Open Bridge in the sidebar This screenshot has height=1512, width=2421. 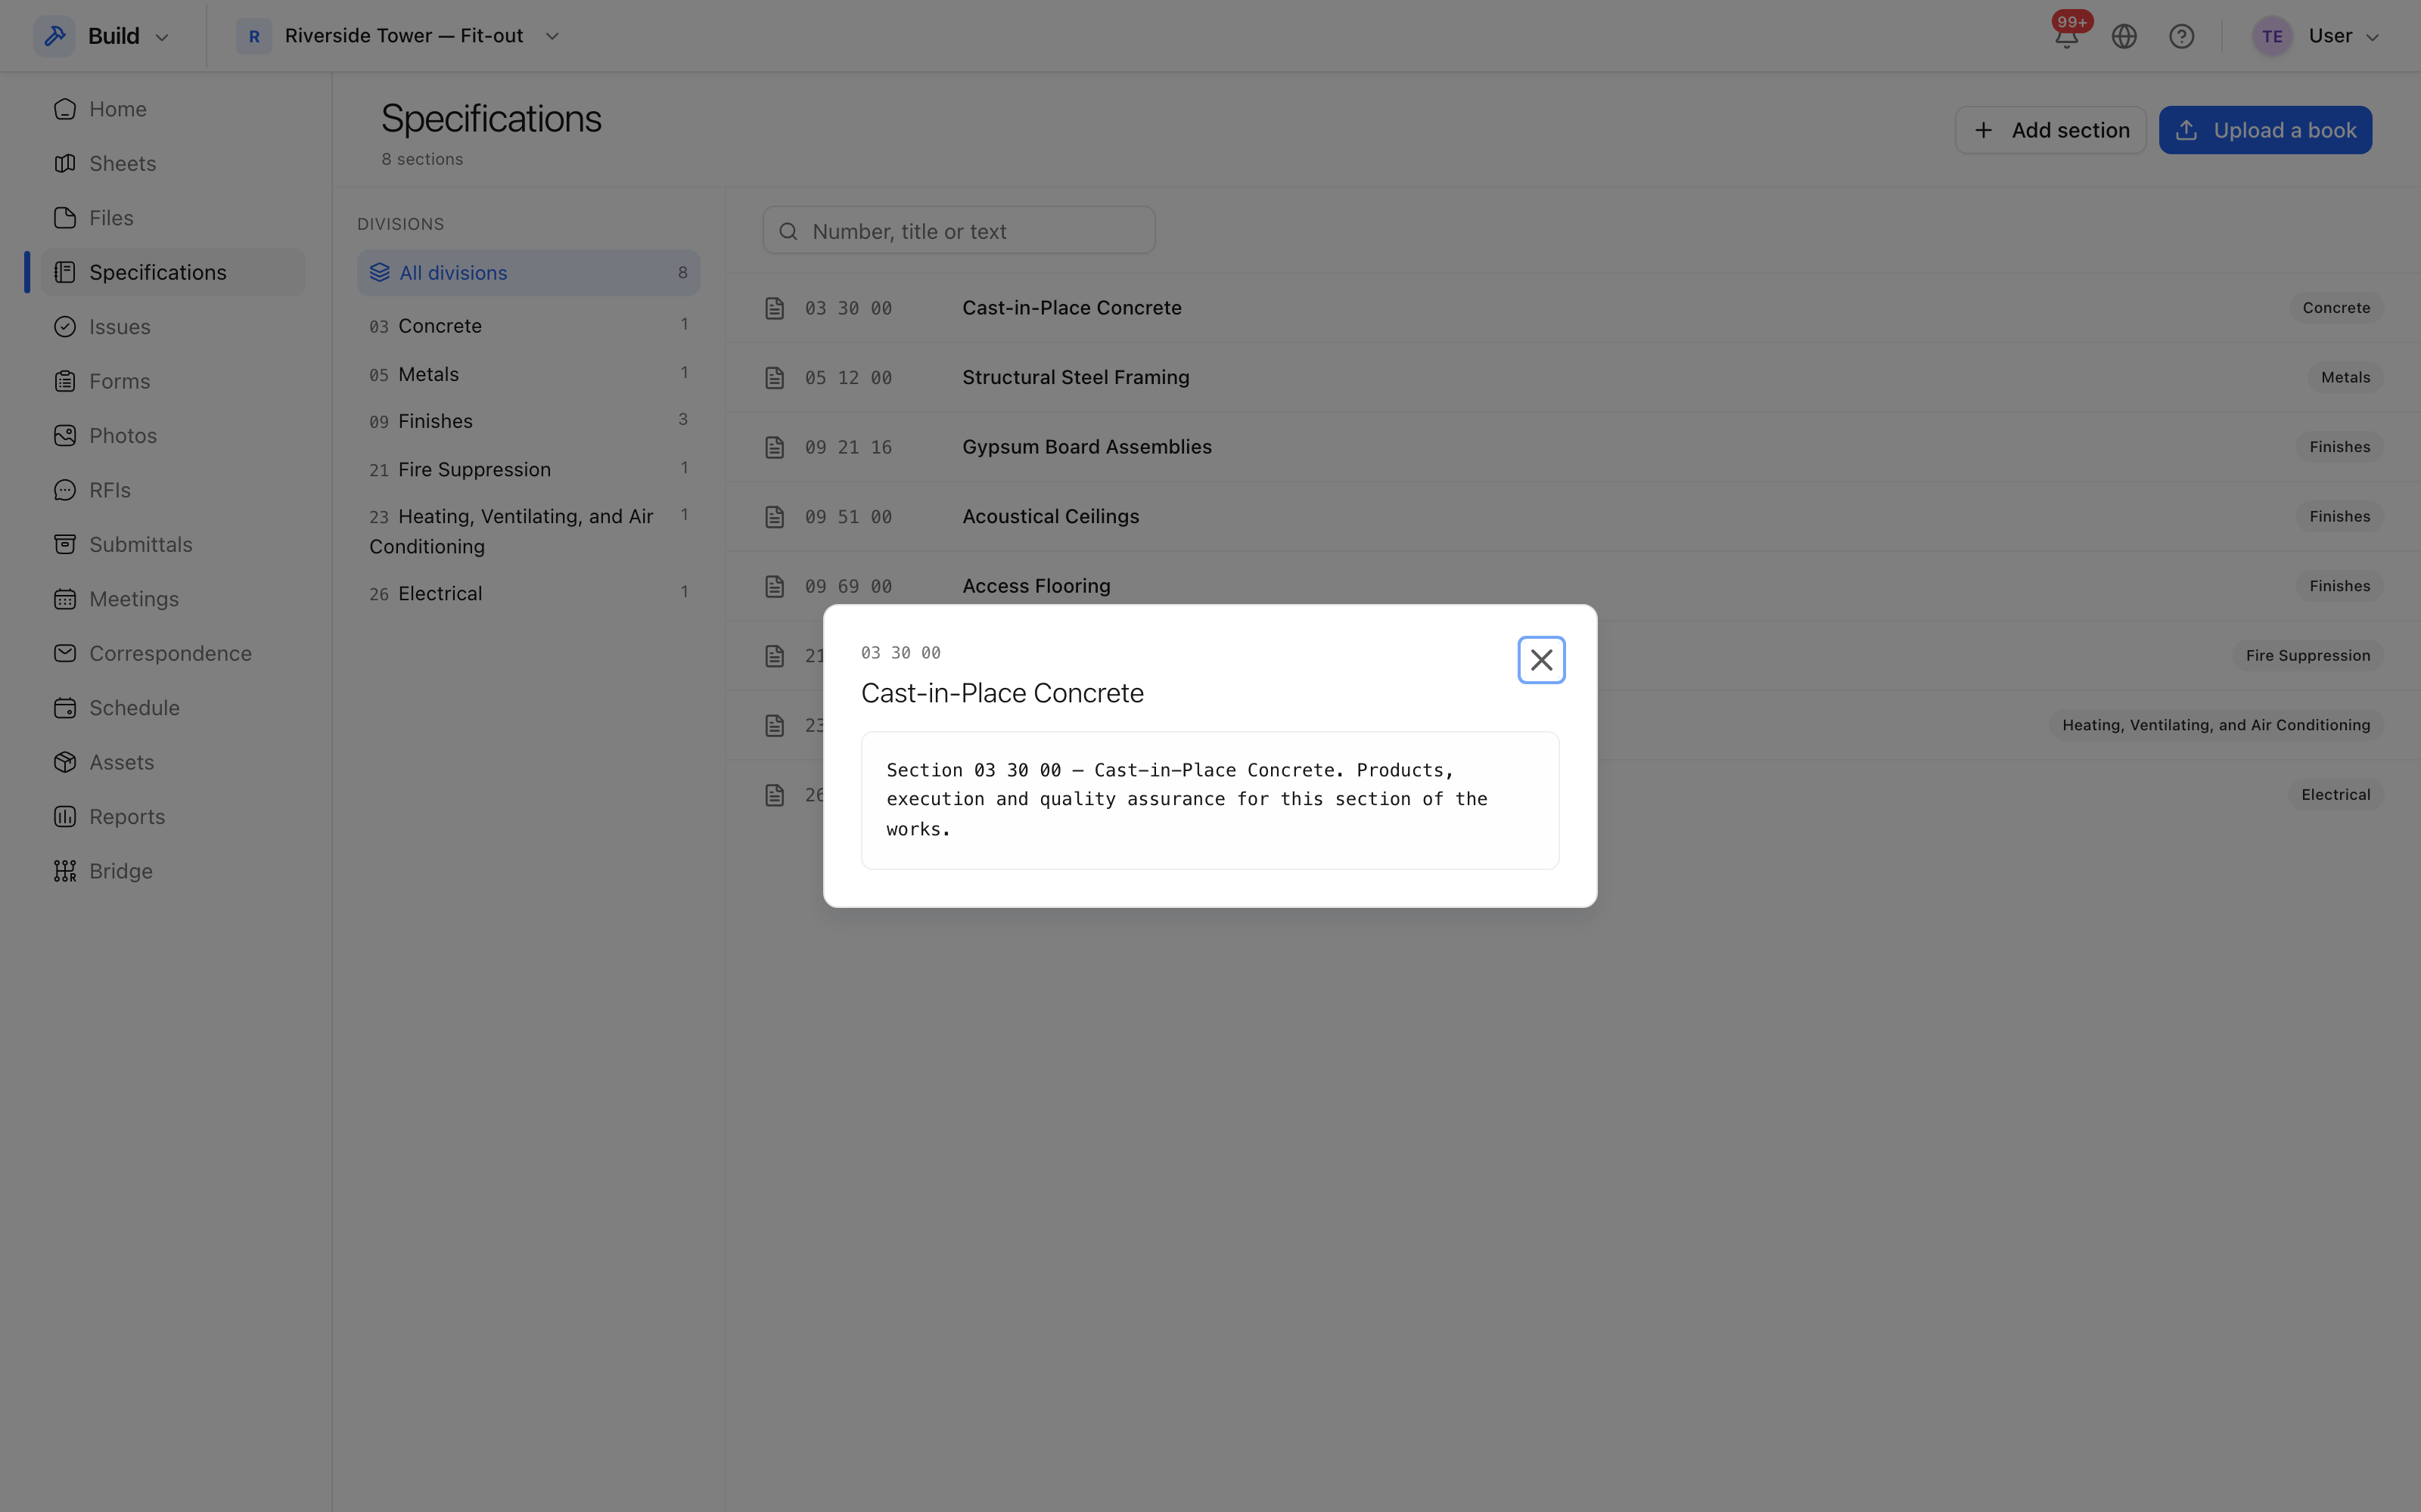pos(172,871)
